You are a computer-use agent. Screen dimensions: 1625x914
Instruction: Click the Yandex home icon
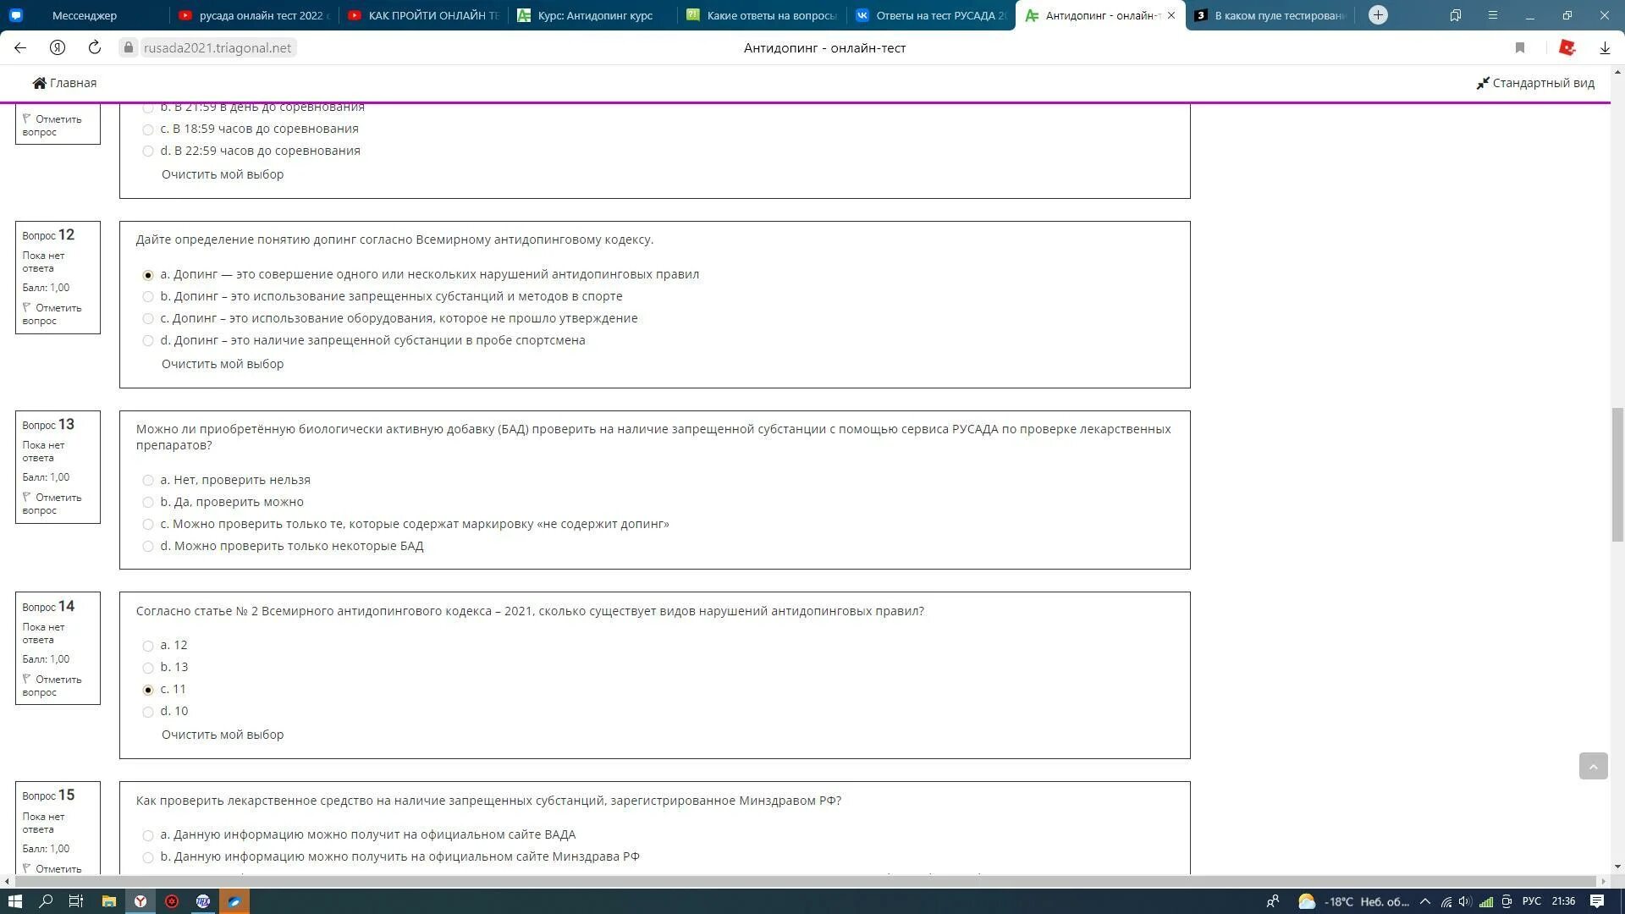tap(58, 48)
